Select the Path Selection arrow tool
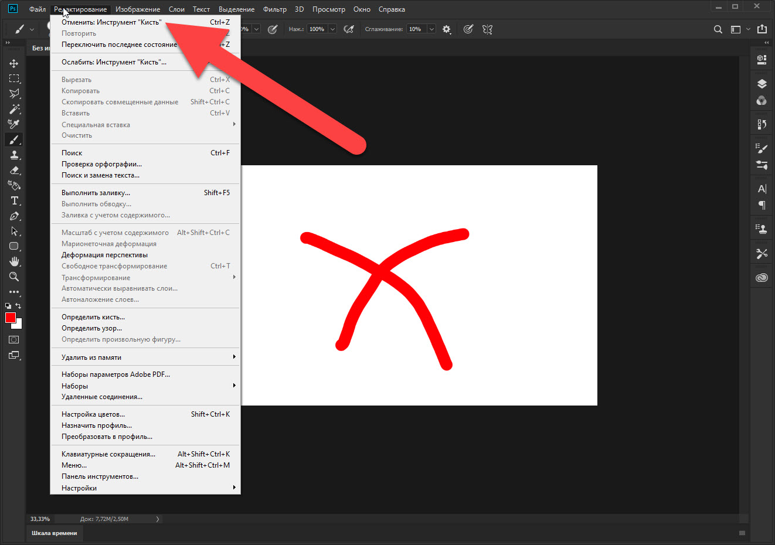This screenshot has width=775, height=545. pyautogui.click(x=14, y=231)
